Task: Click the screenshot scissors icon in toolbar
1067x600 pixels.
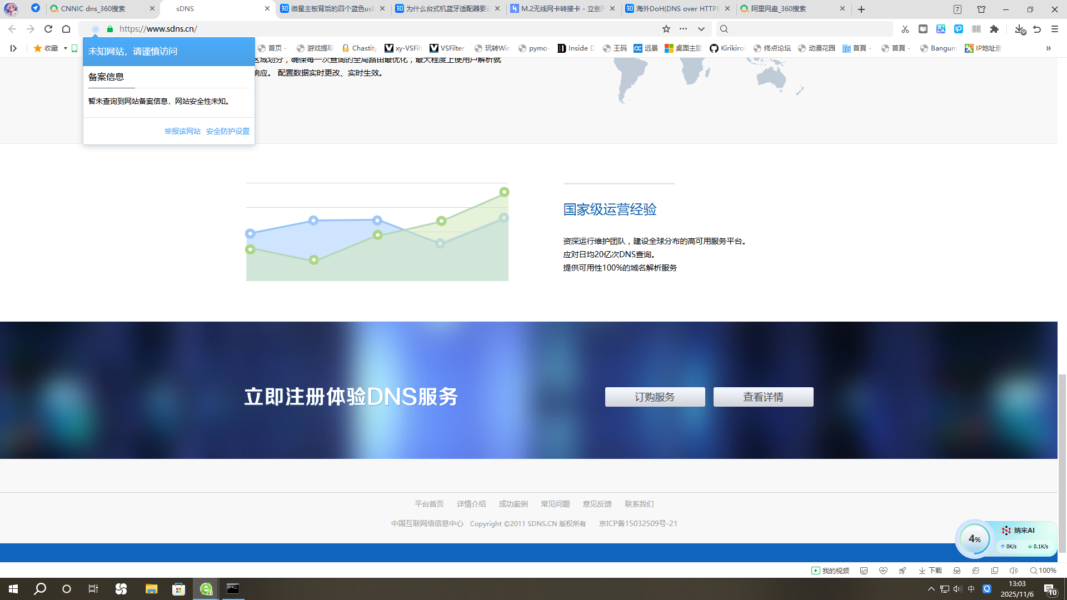Action: [905, 29]
